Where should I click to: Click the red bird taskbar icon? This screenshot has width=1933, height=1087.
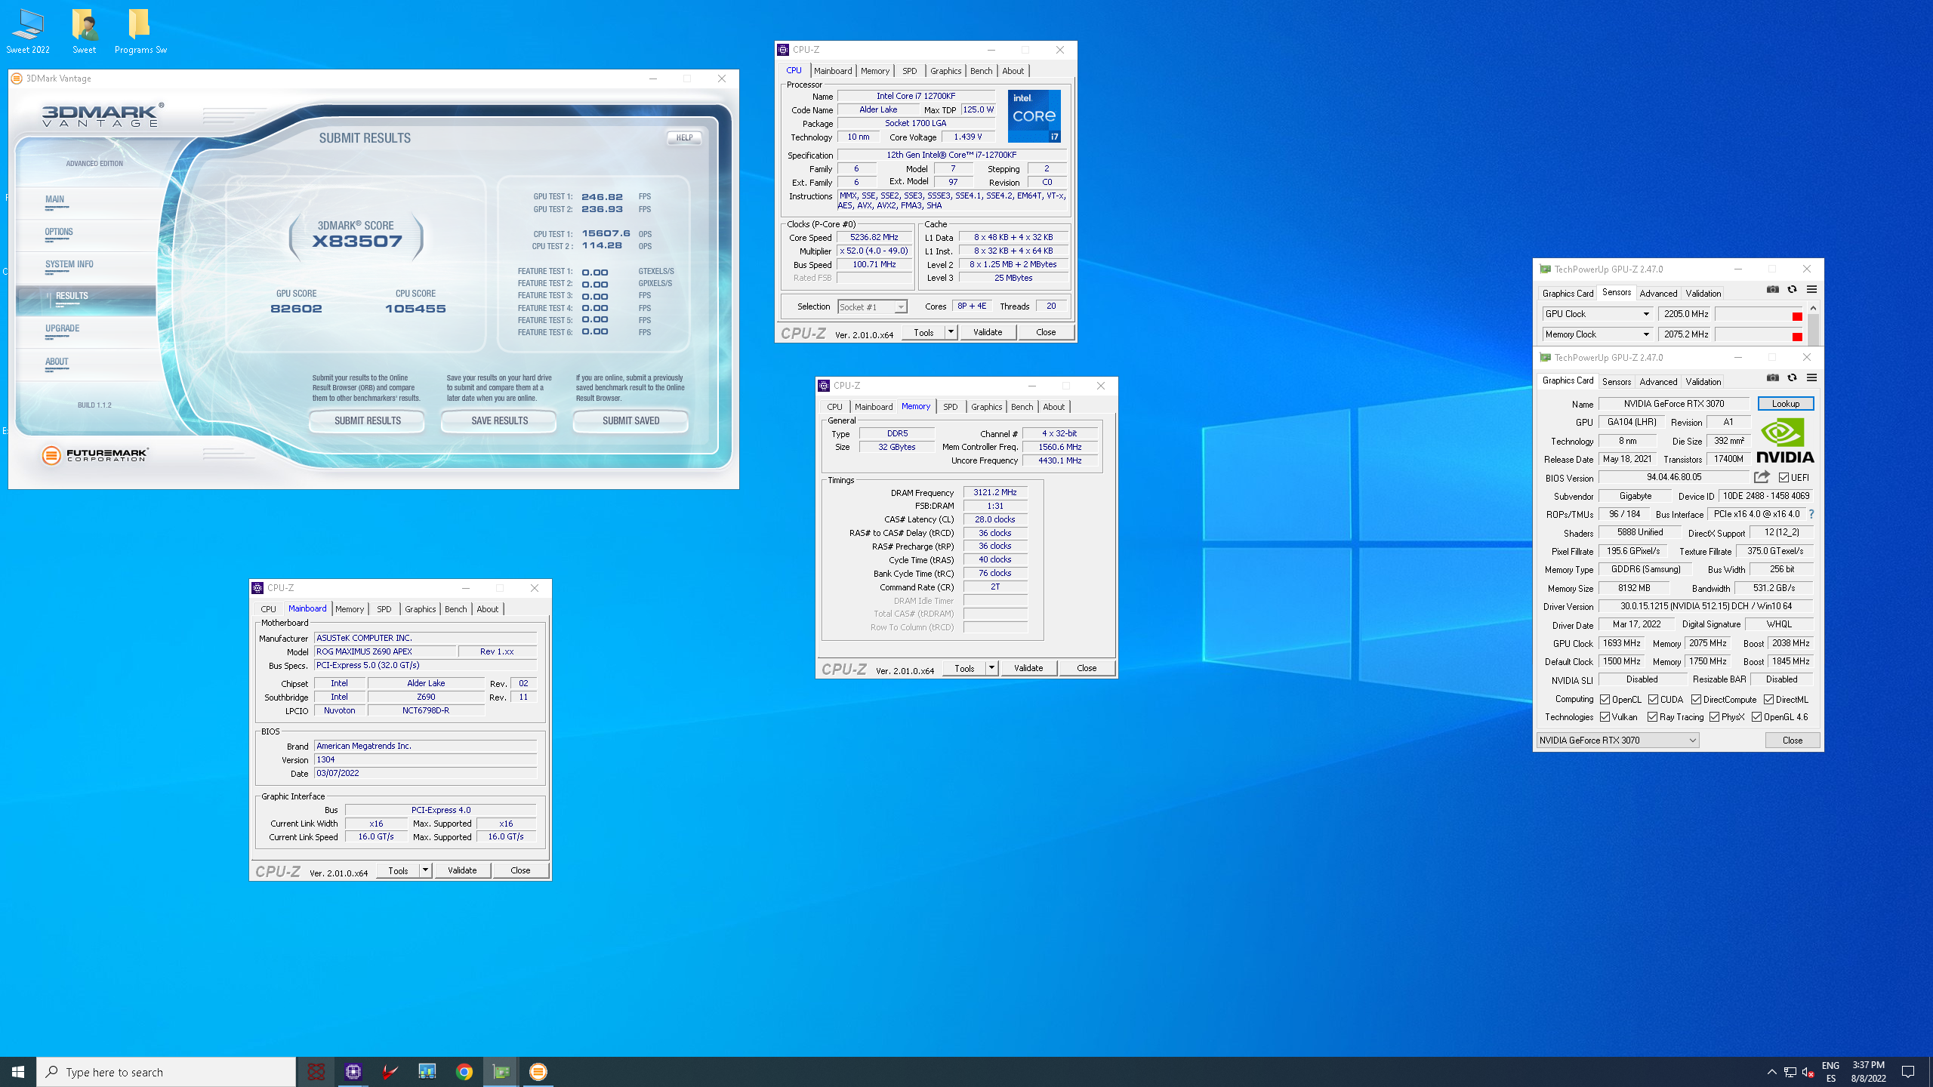pyautogui.click(x=390, y=1072)
